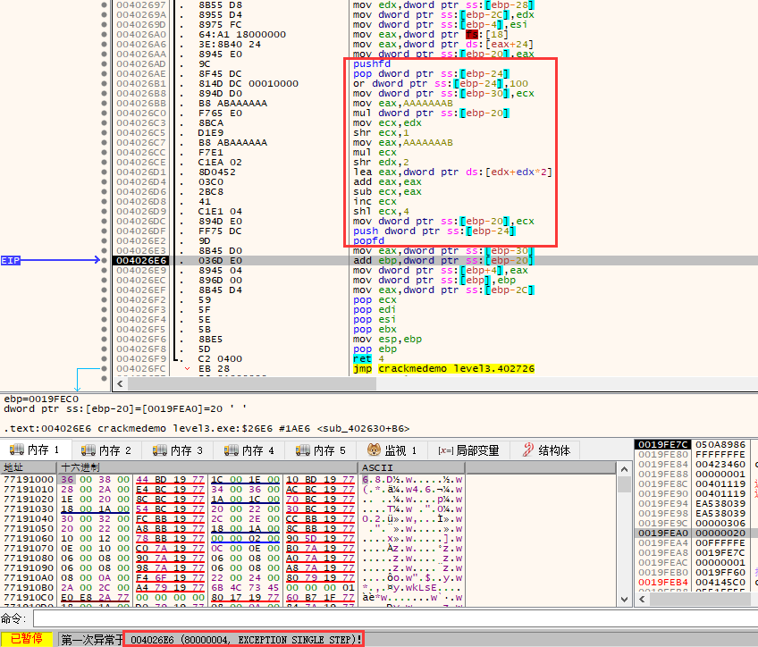Switch to the 内存 1 dump tab
758x647 pixels.
coord(35,450)
